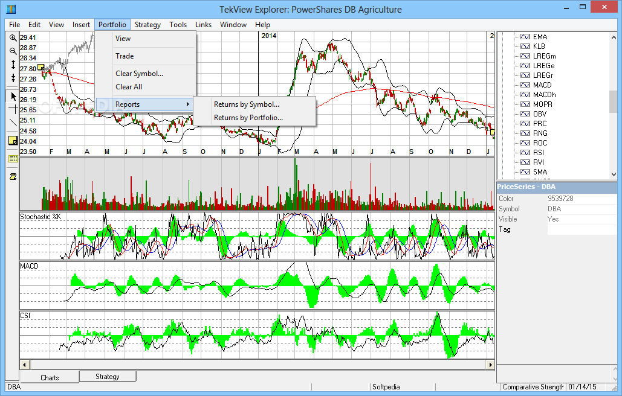Click the Symbol value DBA
Image resolution: width=622 pixels, height=396 pixels.
click(554, 209)
